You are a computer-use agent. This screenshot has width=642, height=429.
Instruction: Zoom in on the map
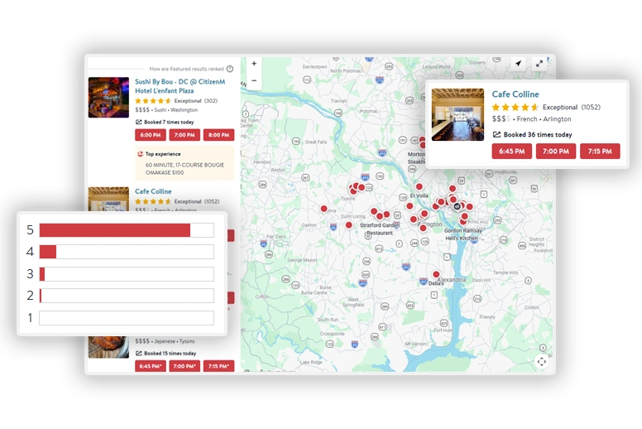(254, 64)
